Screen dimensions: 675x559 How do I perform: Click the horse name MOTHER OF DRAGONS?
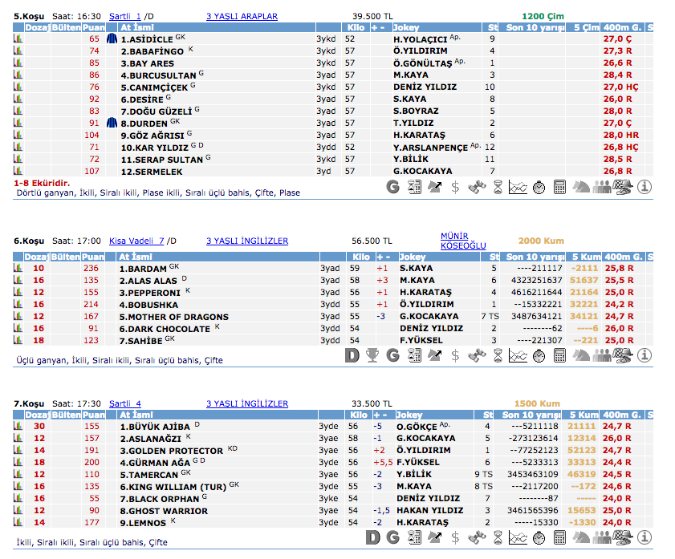(x=174, y=317)
